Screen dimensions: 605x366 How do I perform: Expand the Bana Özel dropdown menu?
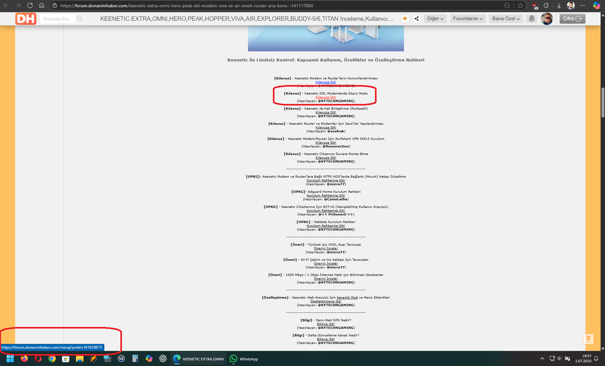point(506,19)
